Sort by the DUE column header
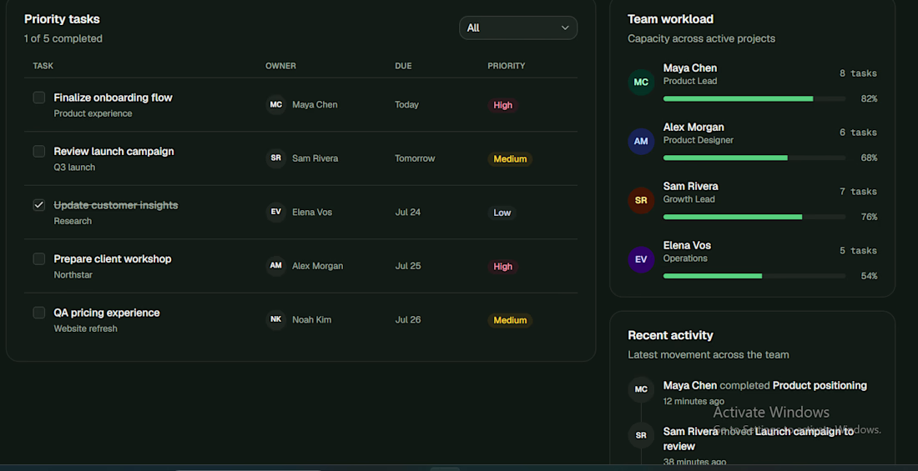The image size is (918, 471). (403, 66)
